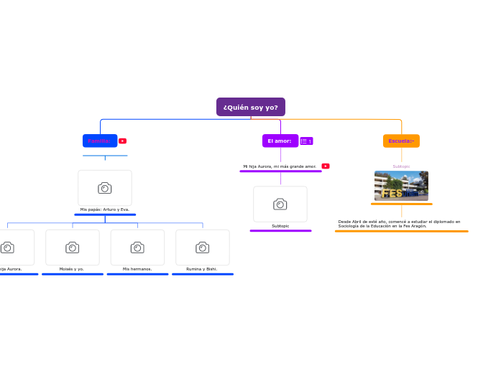Play video icon beside Mi hija Aurora text
Screen dimensions: 501x373
pyautogui.click(x=326, y=166)
